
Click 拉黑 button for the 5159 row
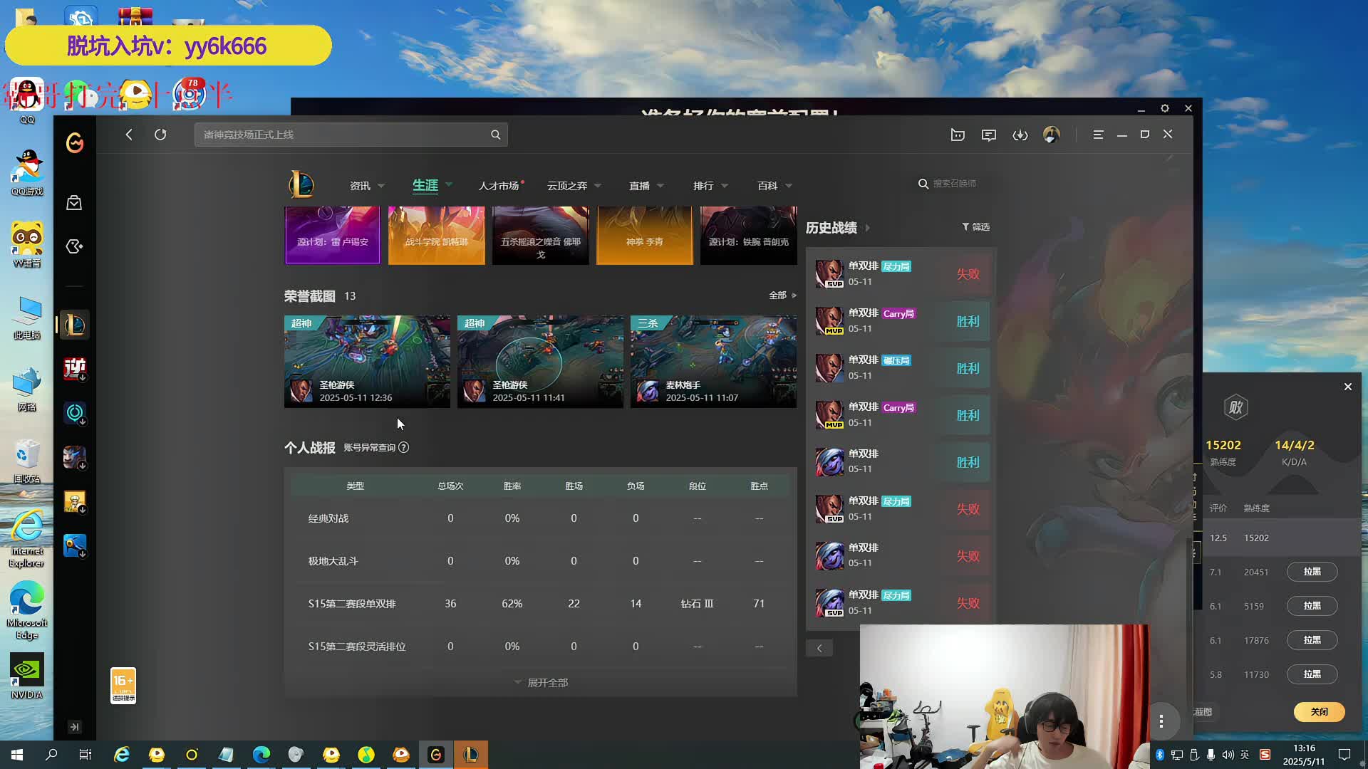(x=1312, y=606)
